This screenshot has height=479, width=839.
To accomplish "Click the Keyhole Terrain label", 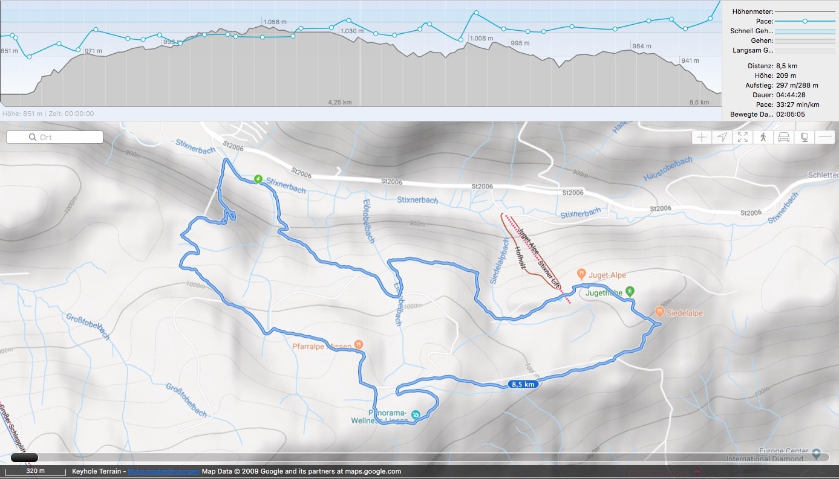I will [98, 471].
